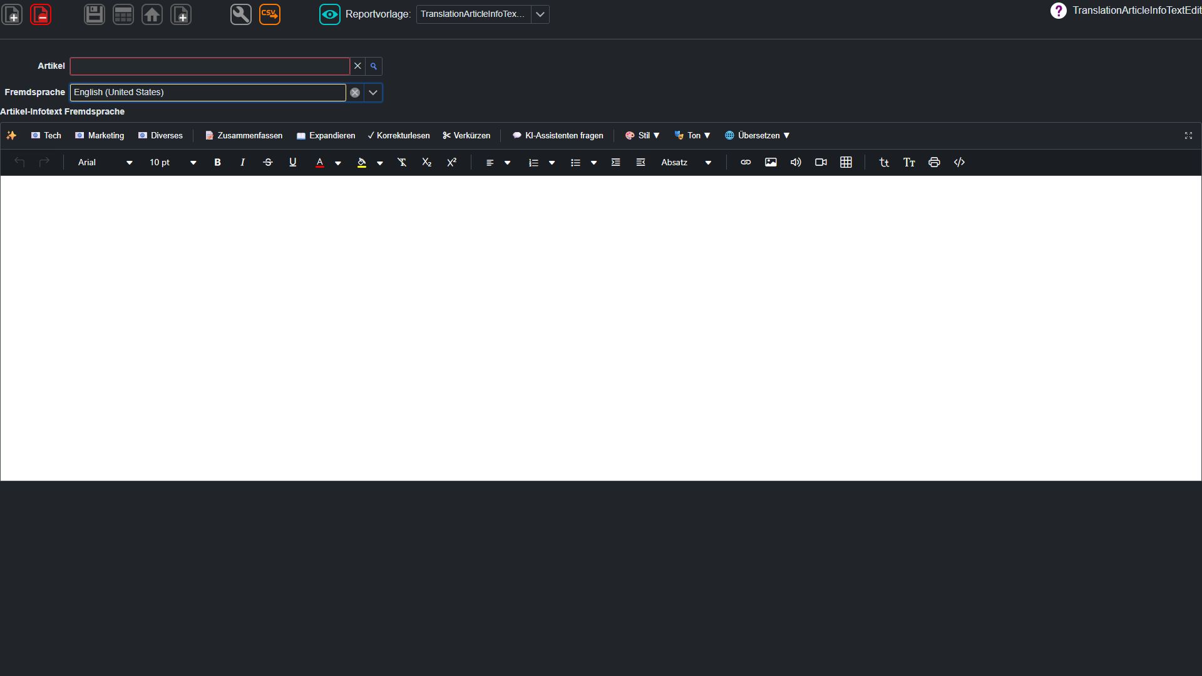This screenshot has width=1202, height=676.
Task: Open the Stil menu
Action: 642,135
